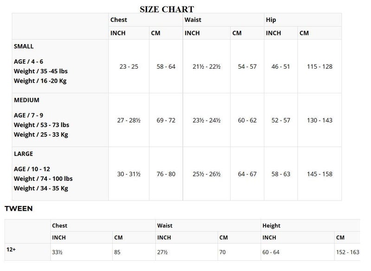
Task: Click the Tween height CM 152 - 163
Action: (349, 252)
